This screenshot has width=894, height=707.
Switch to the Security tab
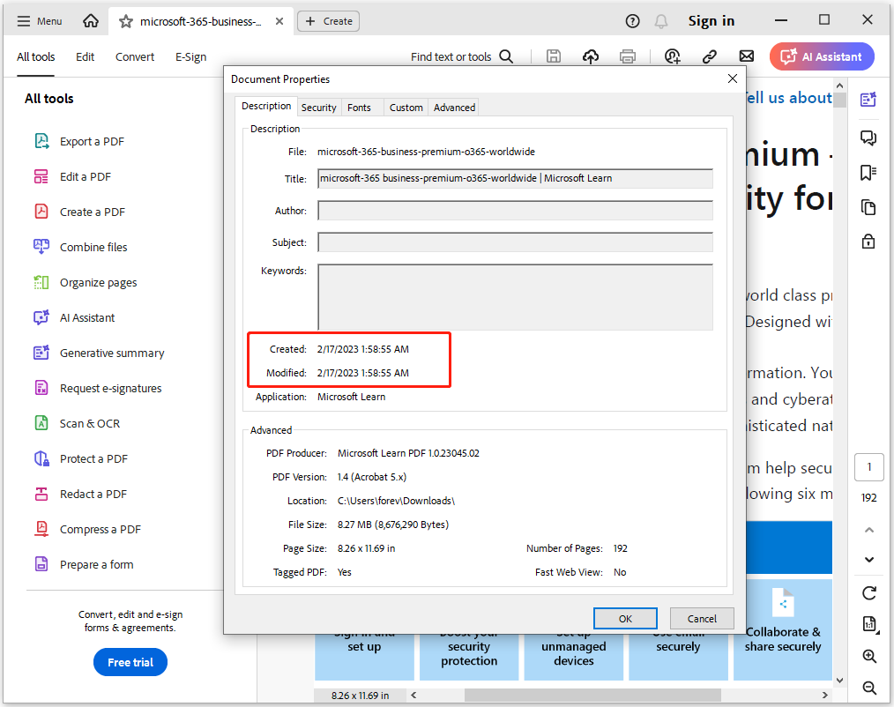318,108
